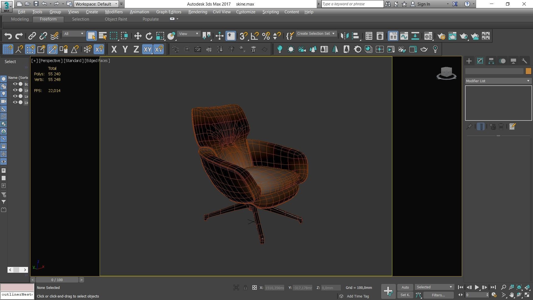This screenshot has width=533, height=300.
Task: Toggle Percent Snap on main toolbar
Action: 266,36
